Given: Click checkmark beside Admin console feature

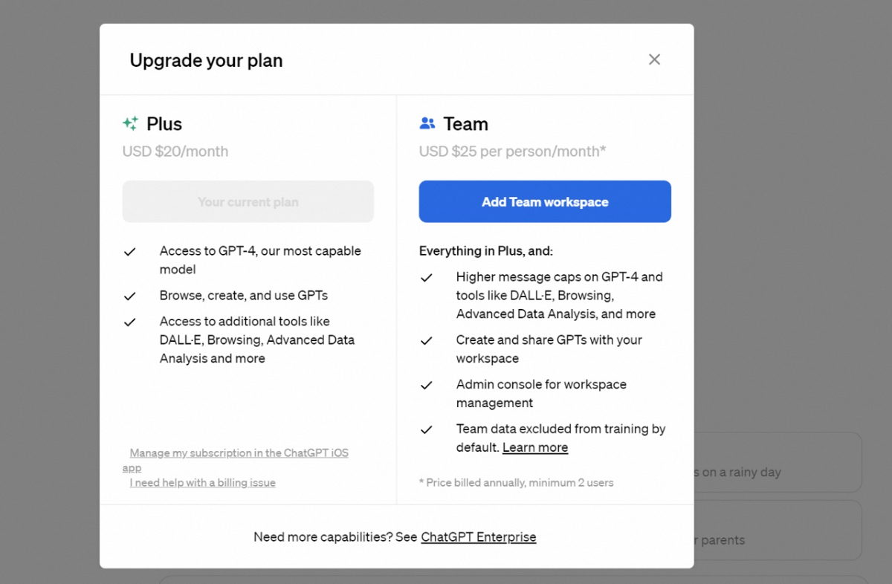Looking at the screenshot, I should pyautogui.click(x=427, y=386).
